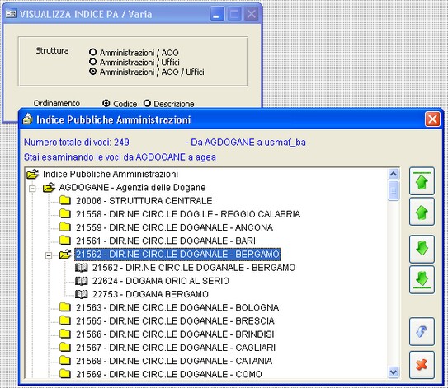Select 21559 - DIR.NE CIRC.LE DOGANALE - ANCONA
The height and width of the screenshot is (388, 448).
tap(174, 227)
